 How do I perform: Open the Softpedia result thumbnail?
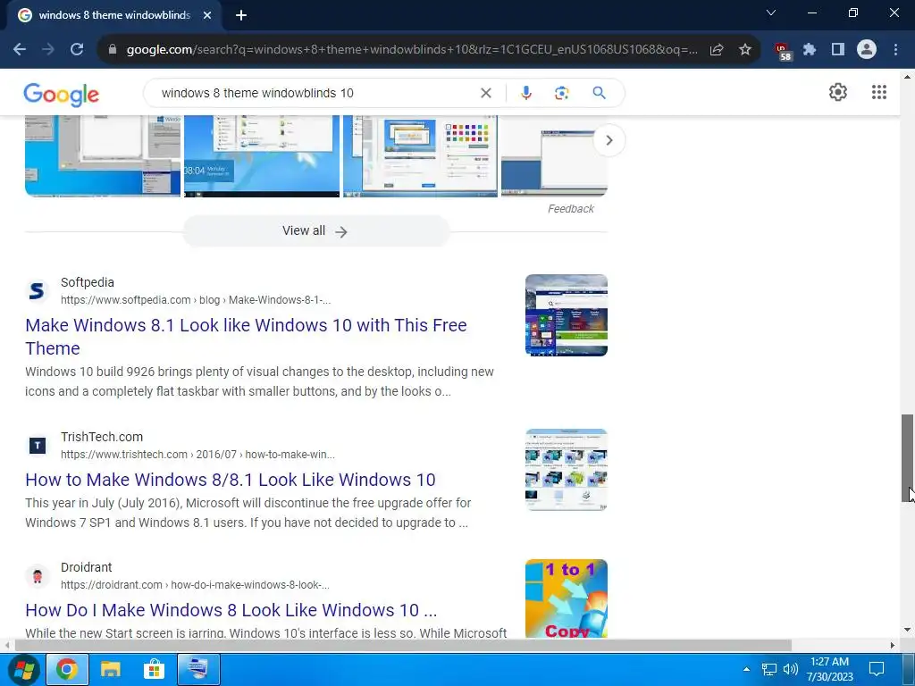[566, 315]
